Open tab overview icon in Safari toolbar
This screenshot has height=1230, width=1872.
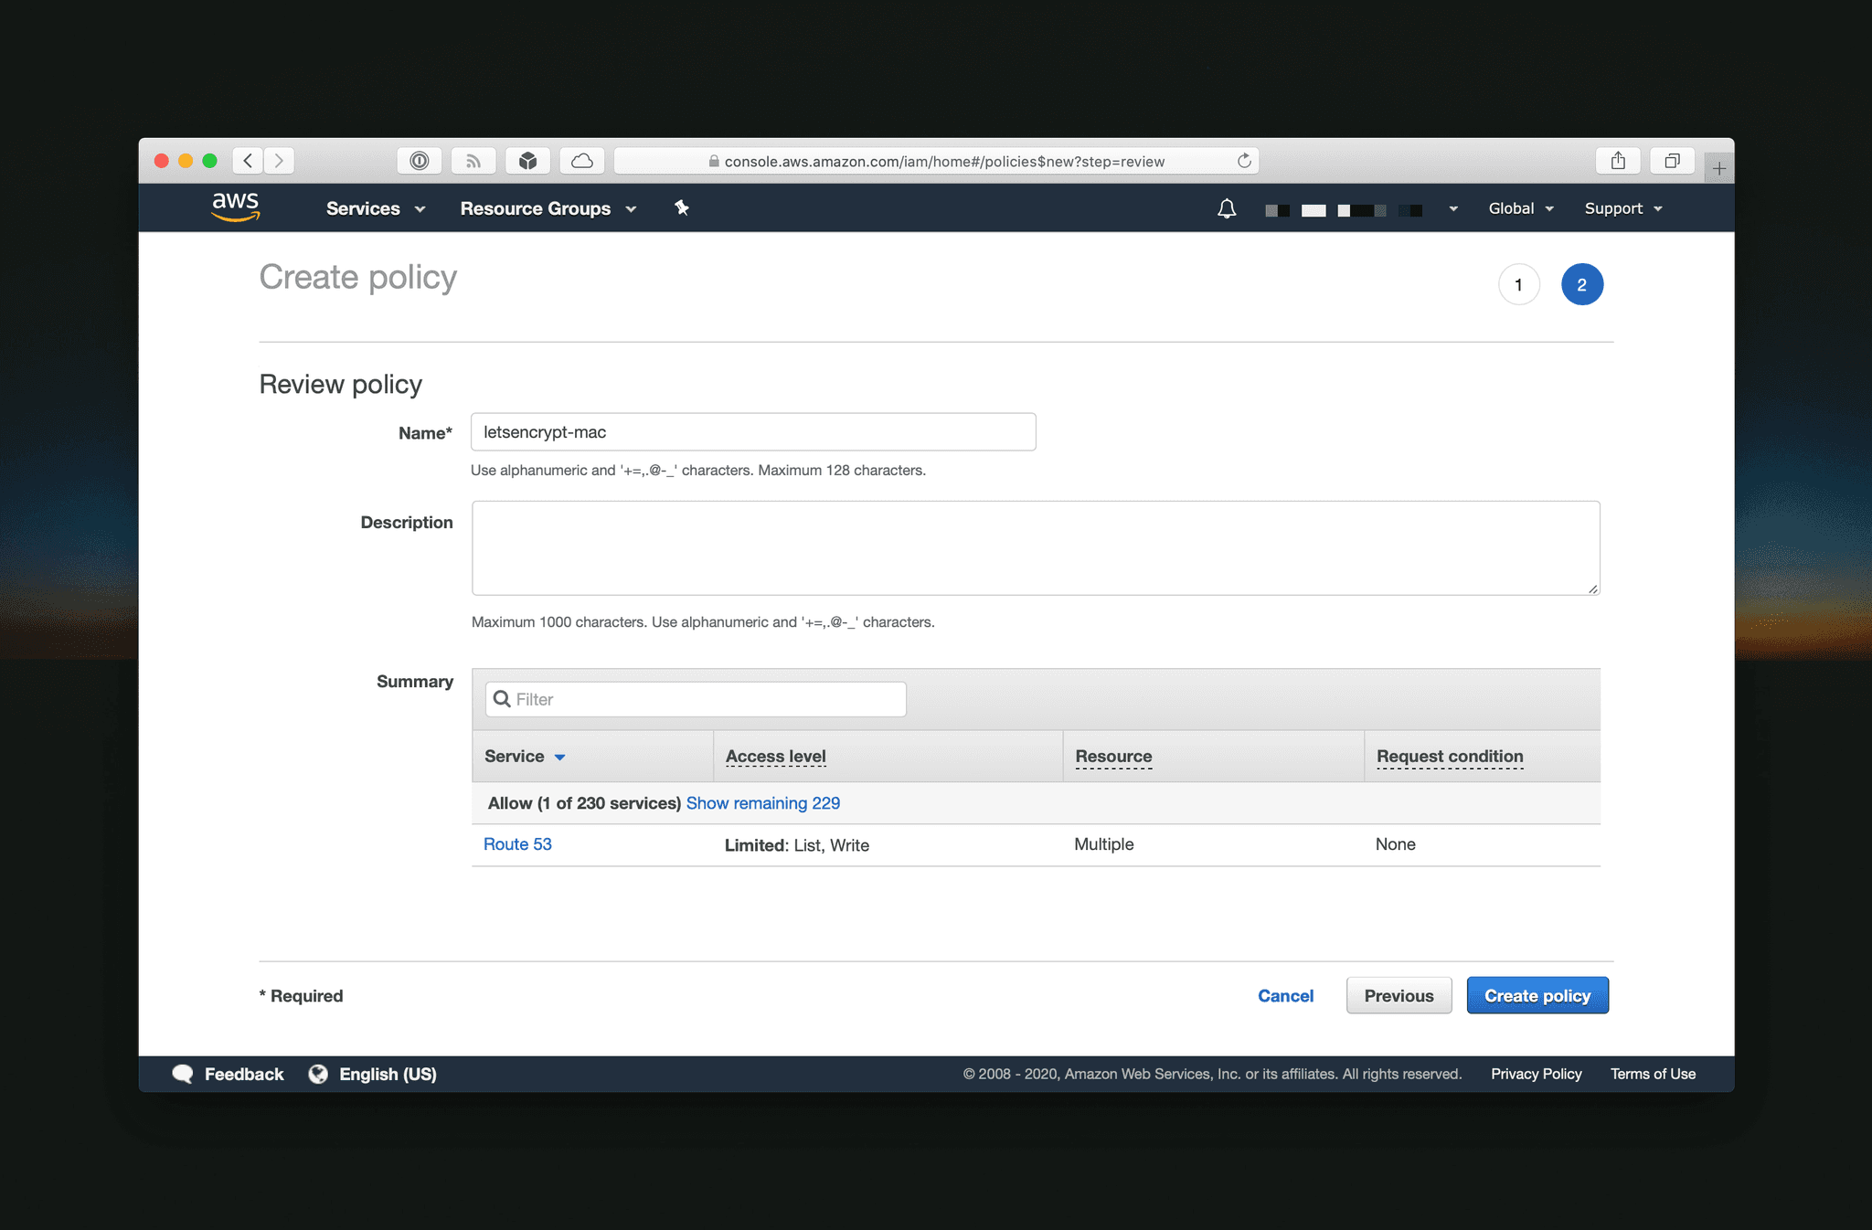click(1672, 160)
